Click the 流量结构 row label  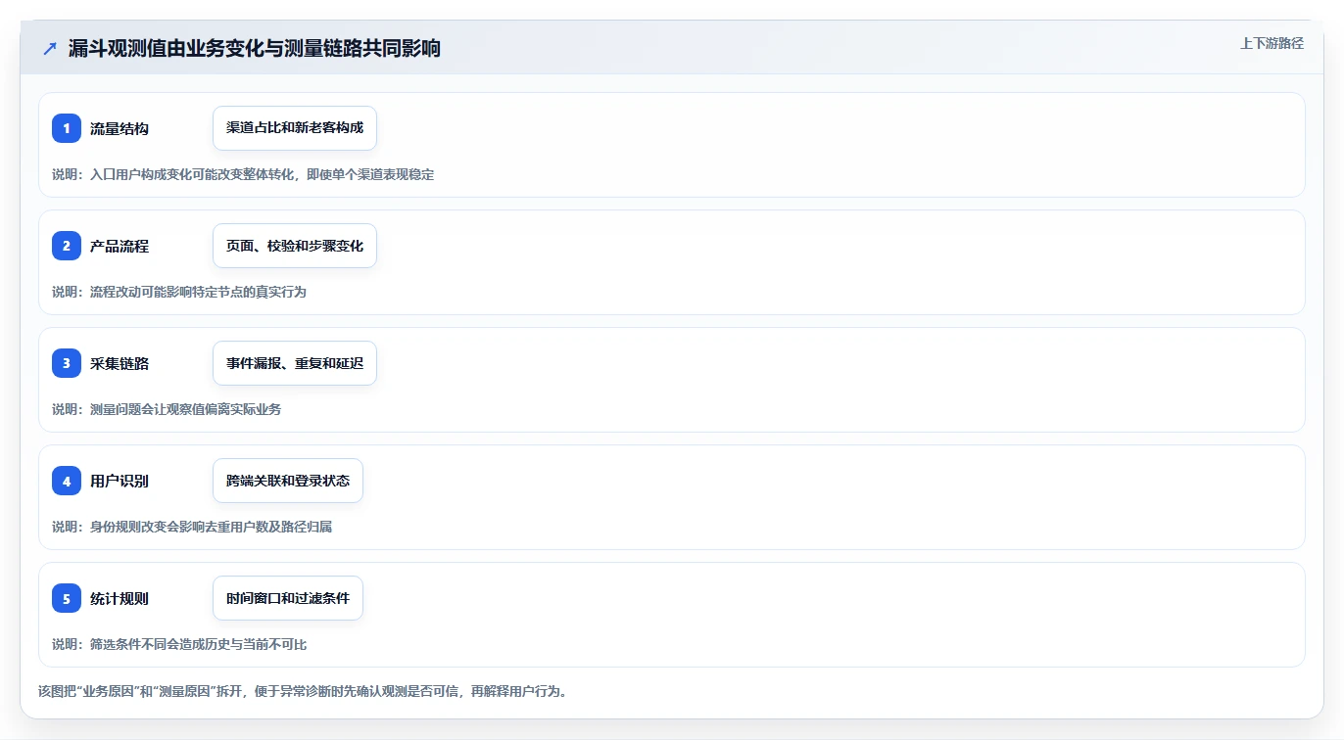(120, 128)
